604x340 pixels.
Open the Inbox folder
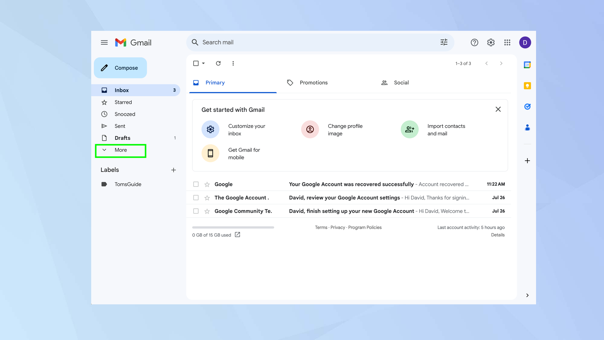(136, 90)
